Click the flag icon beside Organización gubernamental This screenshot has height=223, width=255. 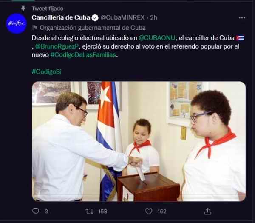pos(35,28)
